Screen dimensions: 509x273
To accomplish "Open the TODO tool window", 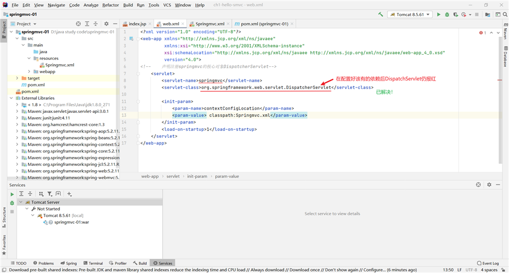I will [x=19, y=263].
